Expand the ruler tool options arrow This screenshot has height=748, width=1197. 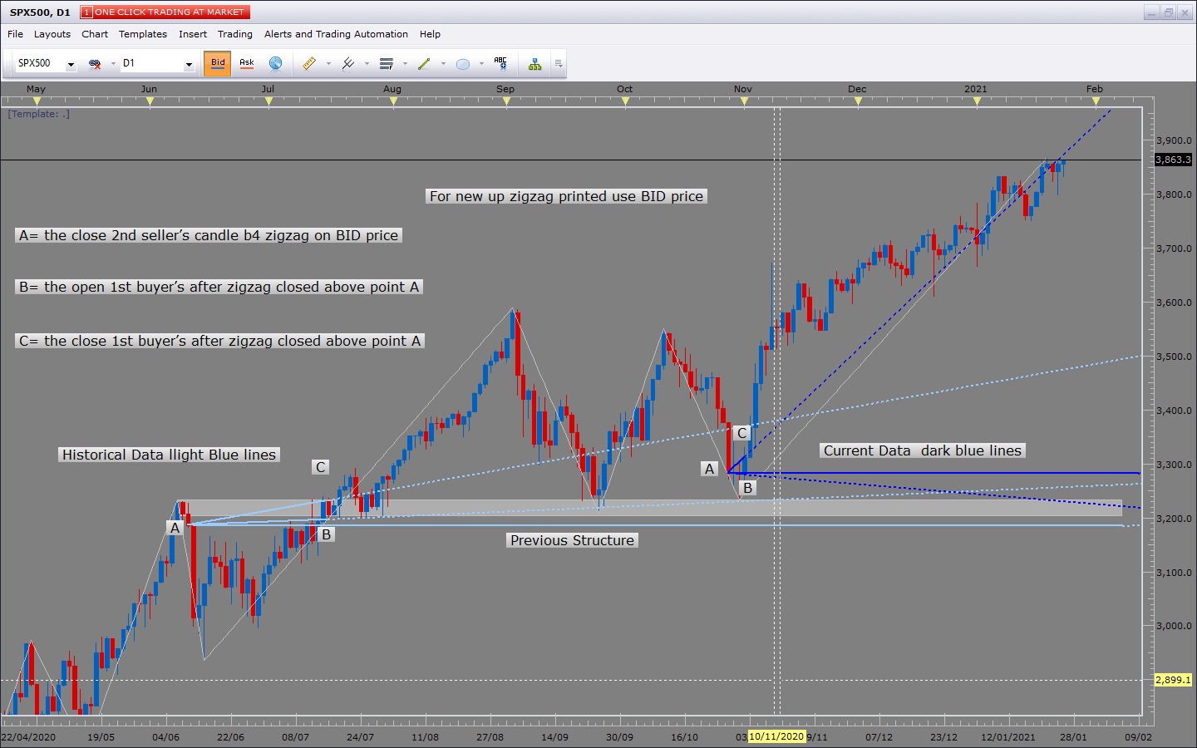pos(328,64)
